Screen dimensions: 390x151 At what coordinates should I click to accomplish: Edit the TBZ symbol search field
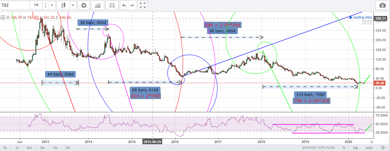pos(15,5)
